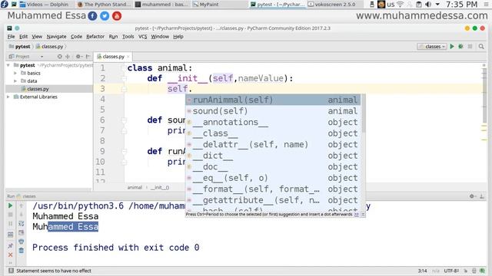Screen dimensions: 492x276
Task: Fold the animal class at line 1
Action: click(124, 68)
